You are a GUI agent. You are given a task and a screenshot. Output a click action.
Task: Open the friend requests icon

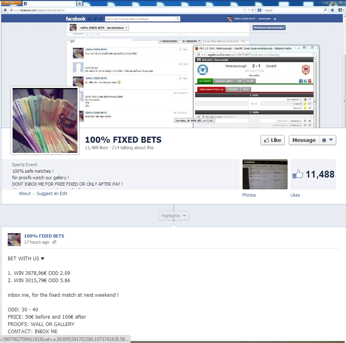90,19
